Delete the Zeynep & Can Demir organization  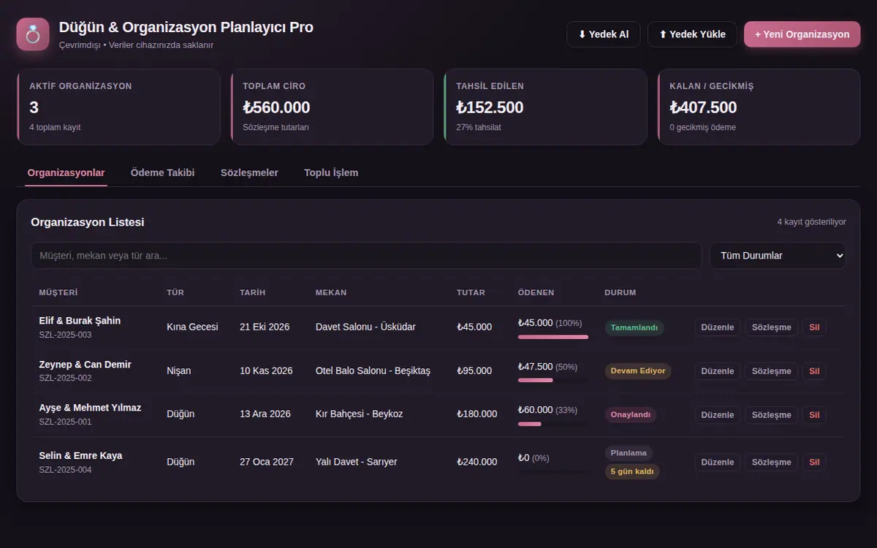pyautogui.click(x=814, y=371)
